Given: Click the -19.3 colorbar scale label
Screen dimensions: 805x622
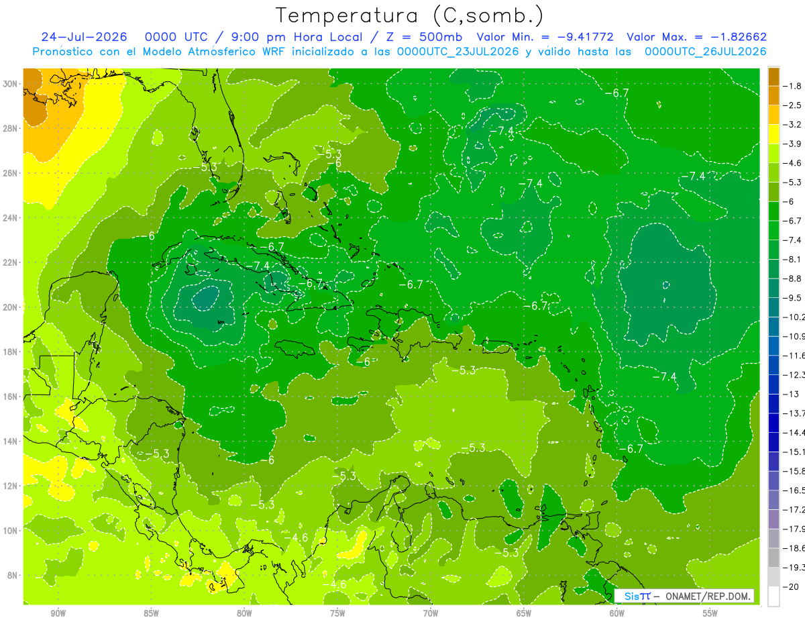Looking at the screenshot, I should click(x=794, y=568).
